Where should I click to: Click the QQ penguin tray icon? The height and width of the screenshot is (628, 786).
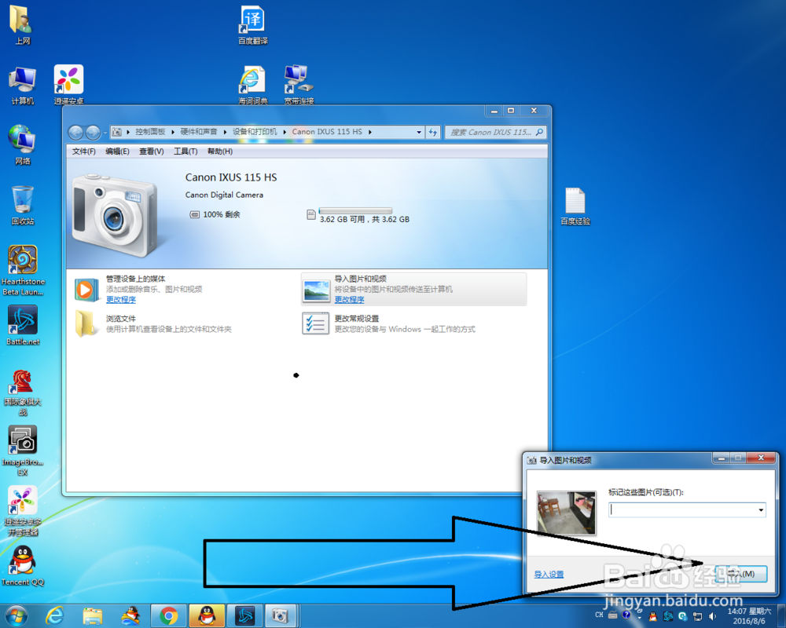click(x=652, y=616)
